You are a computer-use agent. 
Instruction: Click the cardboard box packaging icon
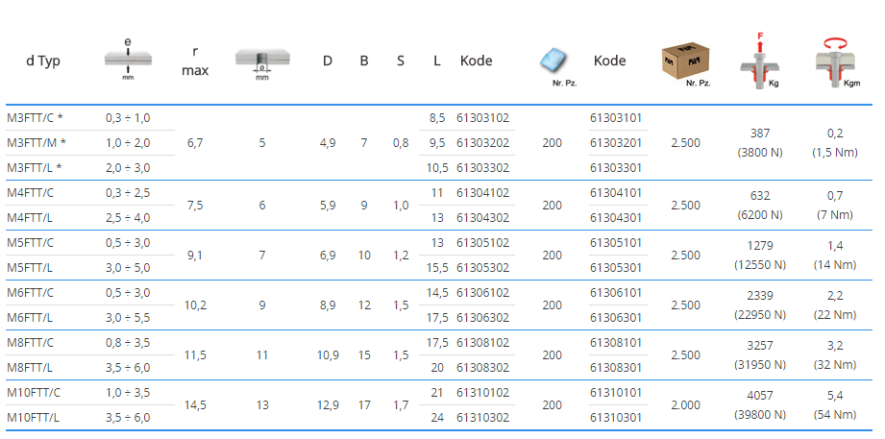(x=685, y=60)
